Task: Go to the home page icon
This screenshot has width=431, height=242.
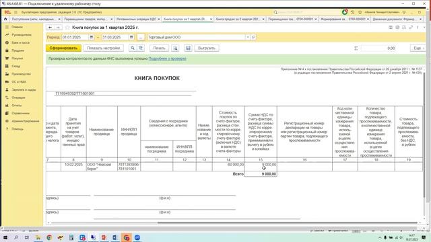Action: (5, 19)
